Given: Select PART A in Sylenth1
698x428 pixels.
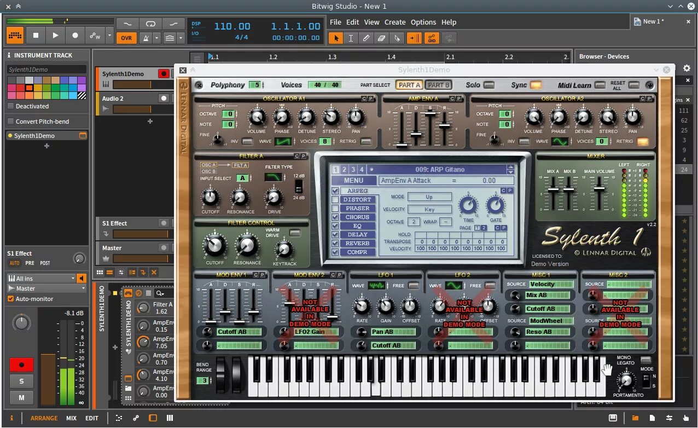Looking at the screenshot, I should [409, 85].
